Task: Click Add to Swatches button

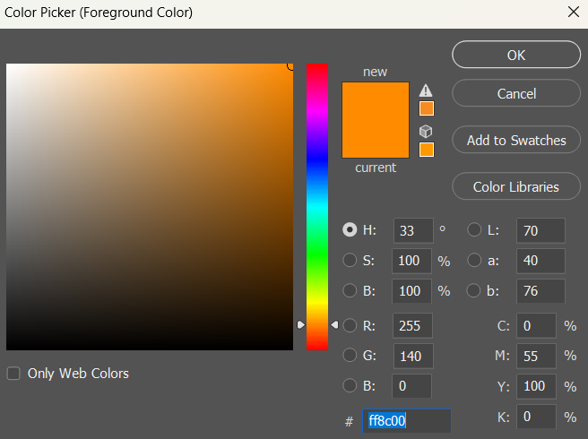Action: (516, 141)
